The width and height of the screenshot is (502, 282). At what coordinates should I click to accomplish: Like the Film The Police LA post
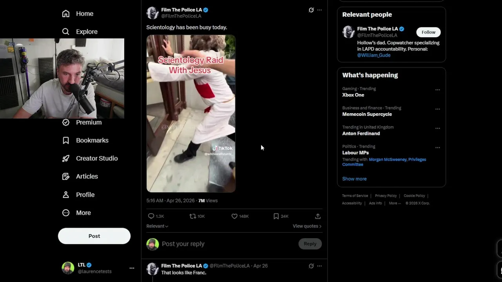coord(235,216)
